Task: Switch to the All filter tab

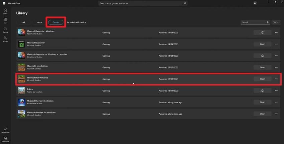Action: click(24, 22)
